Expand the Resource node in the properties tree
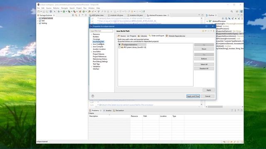 point(91,34)
